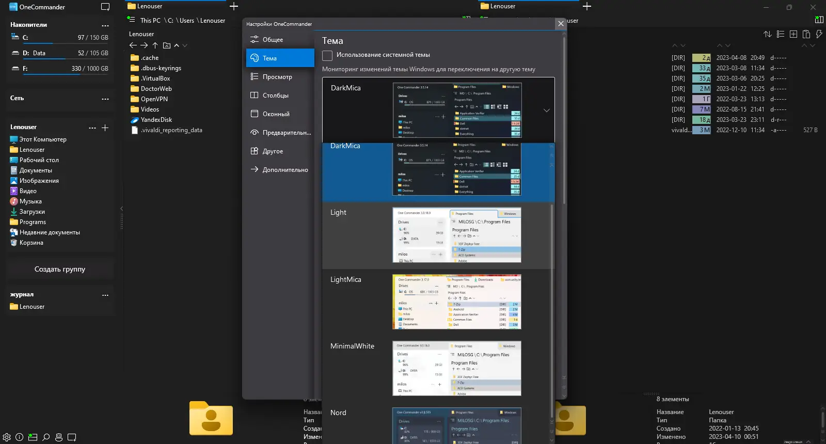The image size is (826, 444).
Task: Close the Настройки OneCommander dialog
Action: (561, 24)
